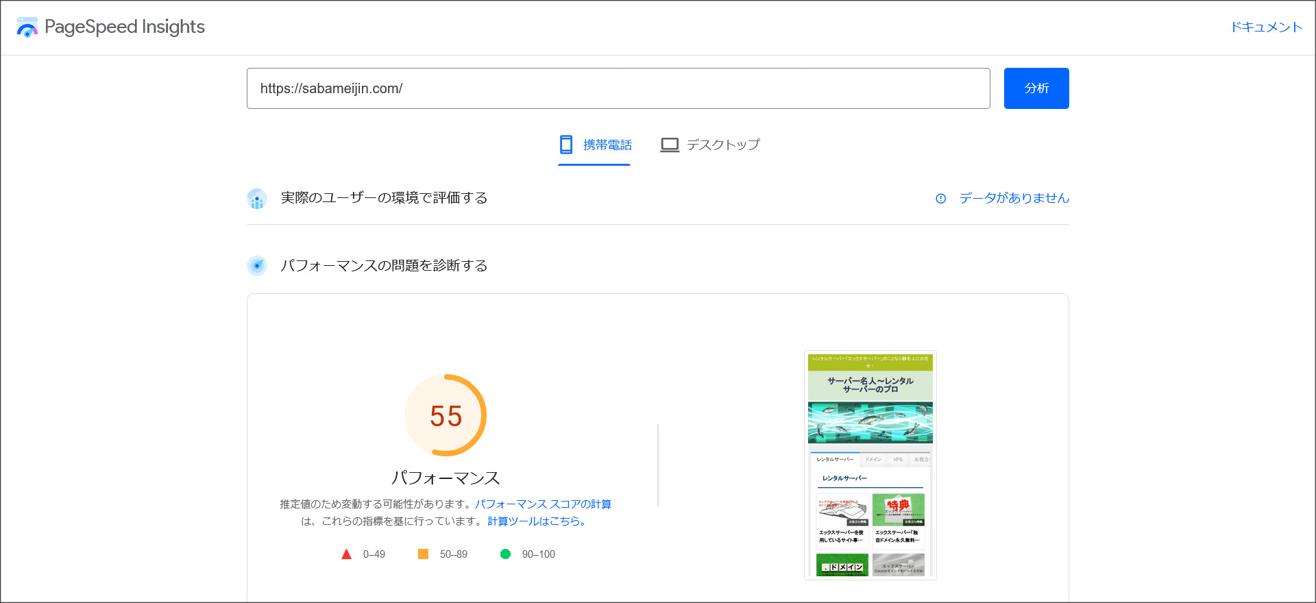Click the データがありません link
This screenshot has height=603, width=1316.
(x=1014, y=198)
